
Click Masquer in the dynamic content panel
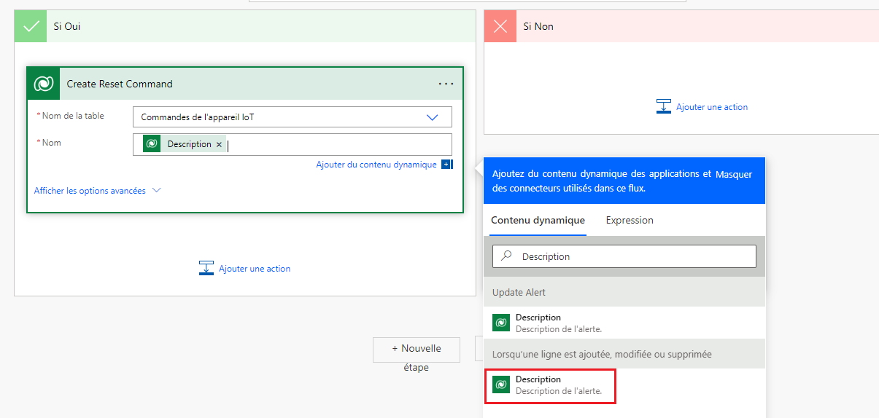tap(734, 174)
